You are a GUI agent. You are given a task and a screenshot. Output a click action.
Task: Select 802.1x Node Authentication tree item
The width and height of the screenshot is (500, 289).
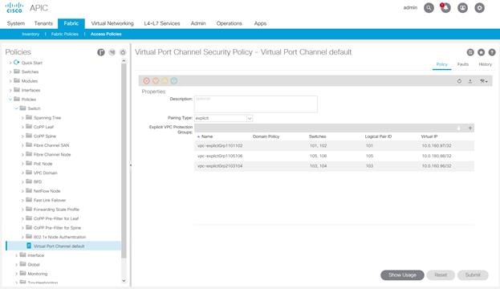(59, 237)
